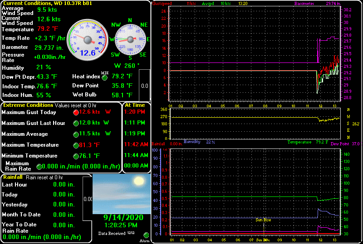Click the Maximum Average value 11.5 kts
The width and height of the screenshot is (363, 244).
[89, 134]
